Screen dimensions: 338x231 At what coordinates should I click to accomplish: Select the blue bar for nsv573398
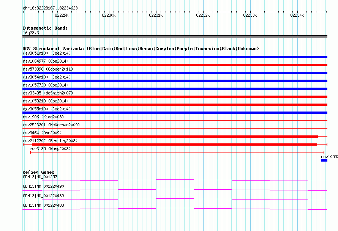point(175,73)
